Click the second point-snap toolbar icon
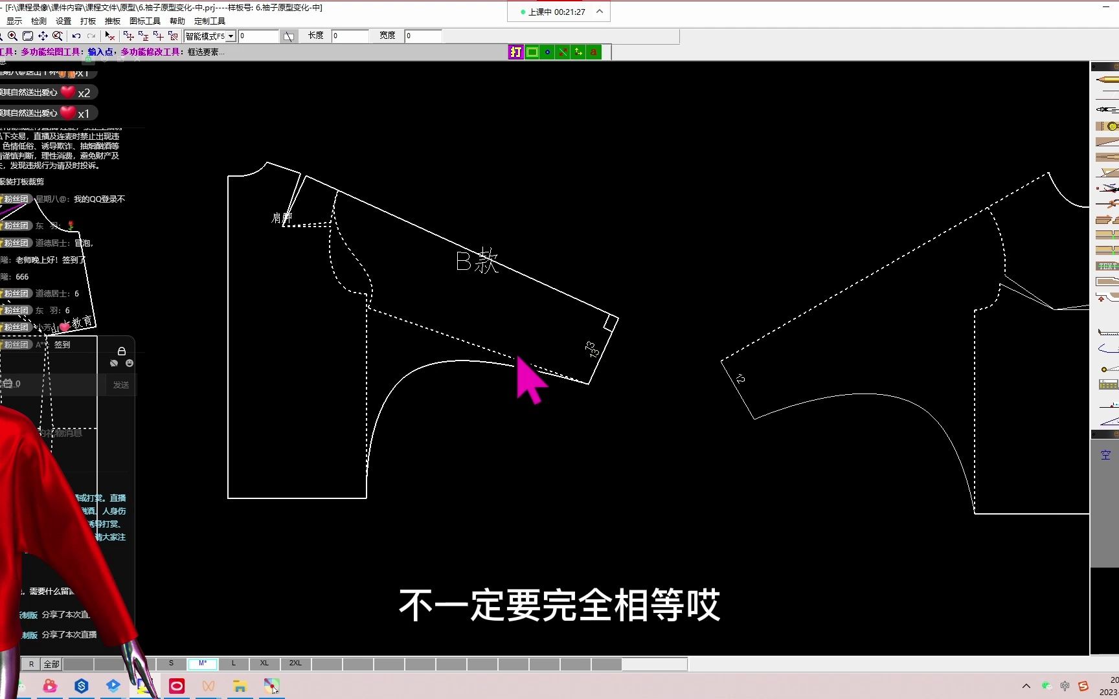 143,36
